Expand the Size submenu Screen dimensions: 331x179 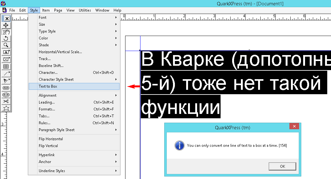(x=74, y=24)
